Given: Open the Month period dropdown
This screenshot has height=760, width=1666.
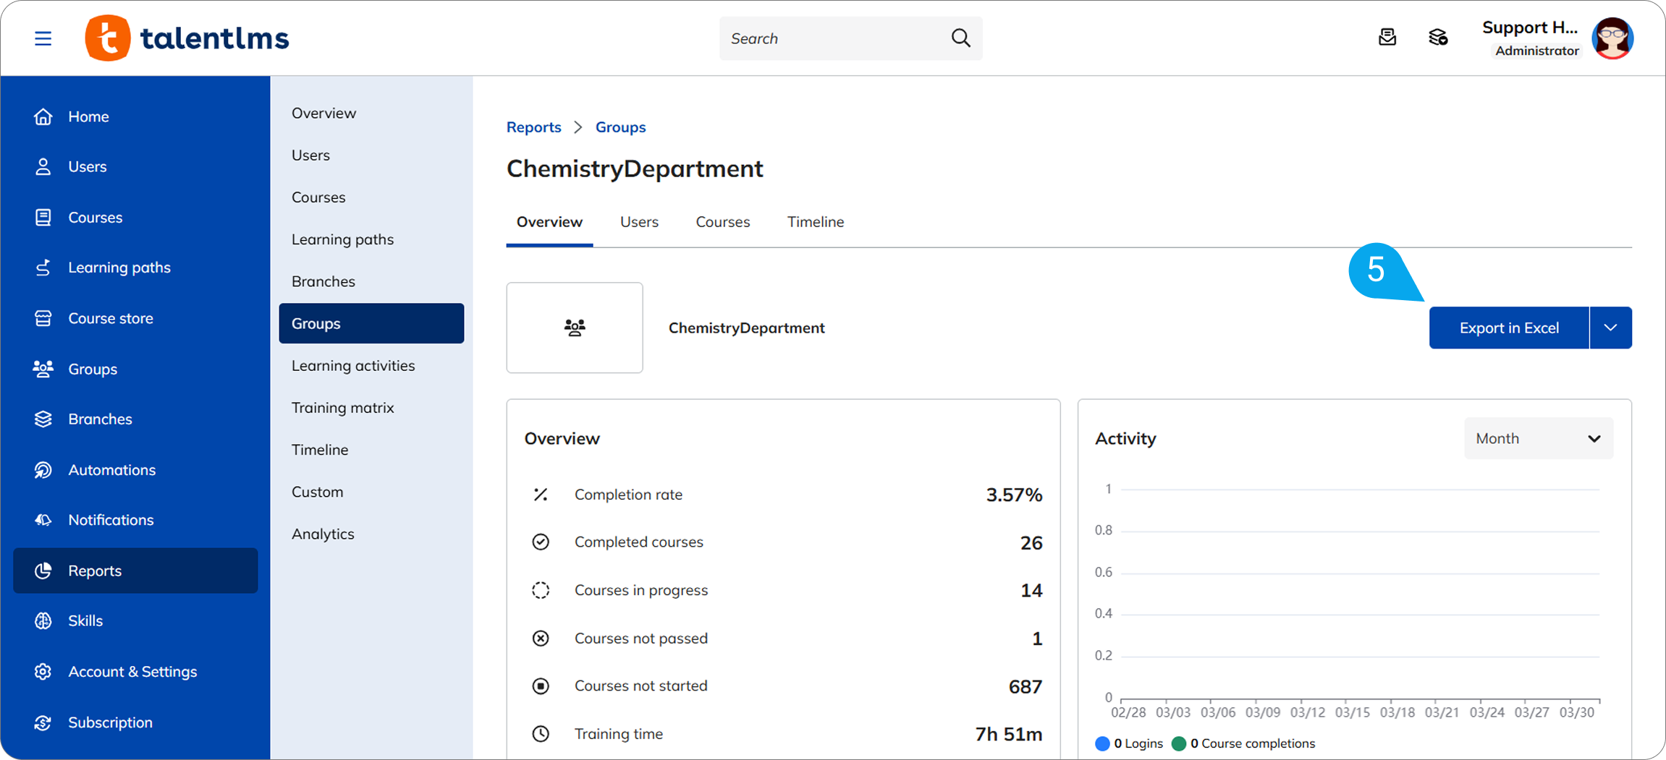Looking at the screenshot, I should coord(1538,438).
